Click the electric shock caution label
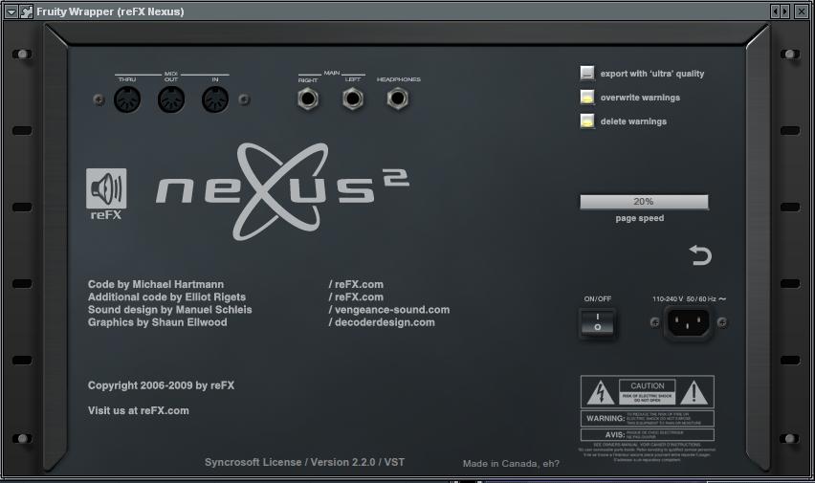Image resolution: width=815 pixels, height=483 pixels. click(x=648, y=392)
